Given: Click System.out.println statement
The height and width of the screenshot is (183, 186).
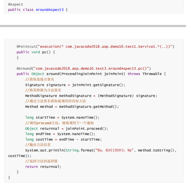Looking at the screenshot, I should coord(45,150).
